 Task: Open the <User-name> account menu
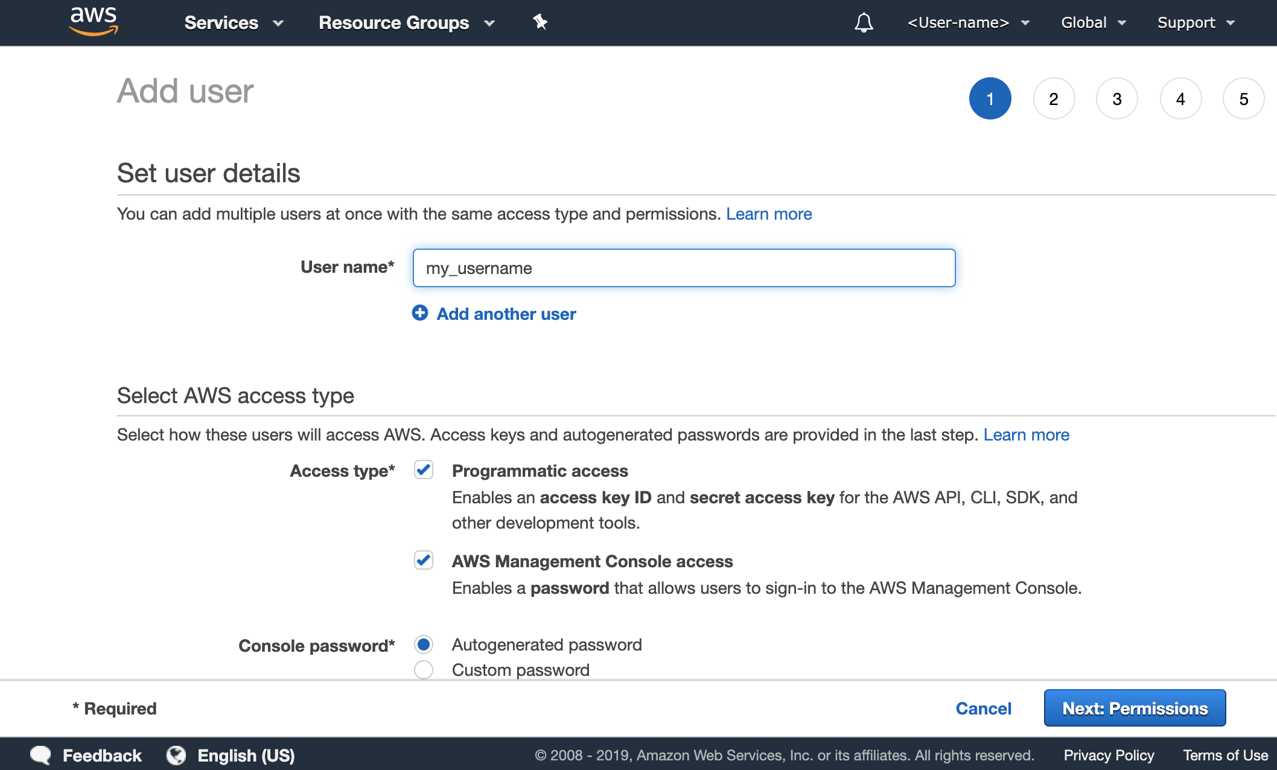pos(967,23)
